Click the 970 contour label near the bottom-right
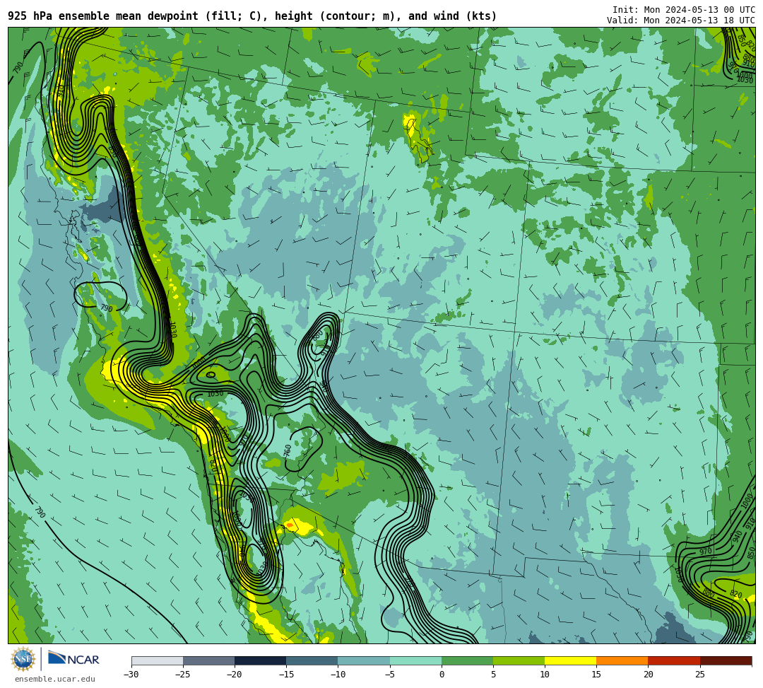This screenshot has width=763, height=688. [706, 552]
